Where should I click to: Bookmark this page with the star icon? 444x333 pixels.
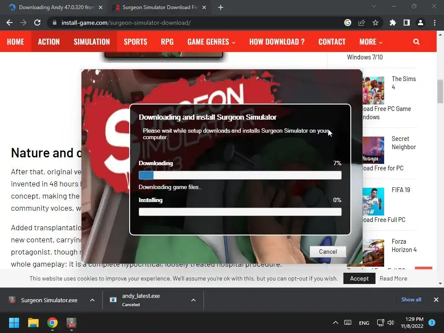click(x=375, y=23)
